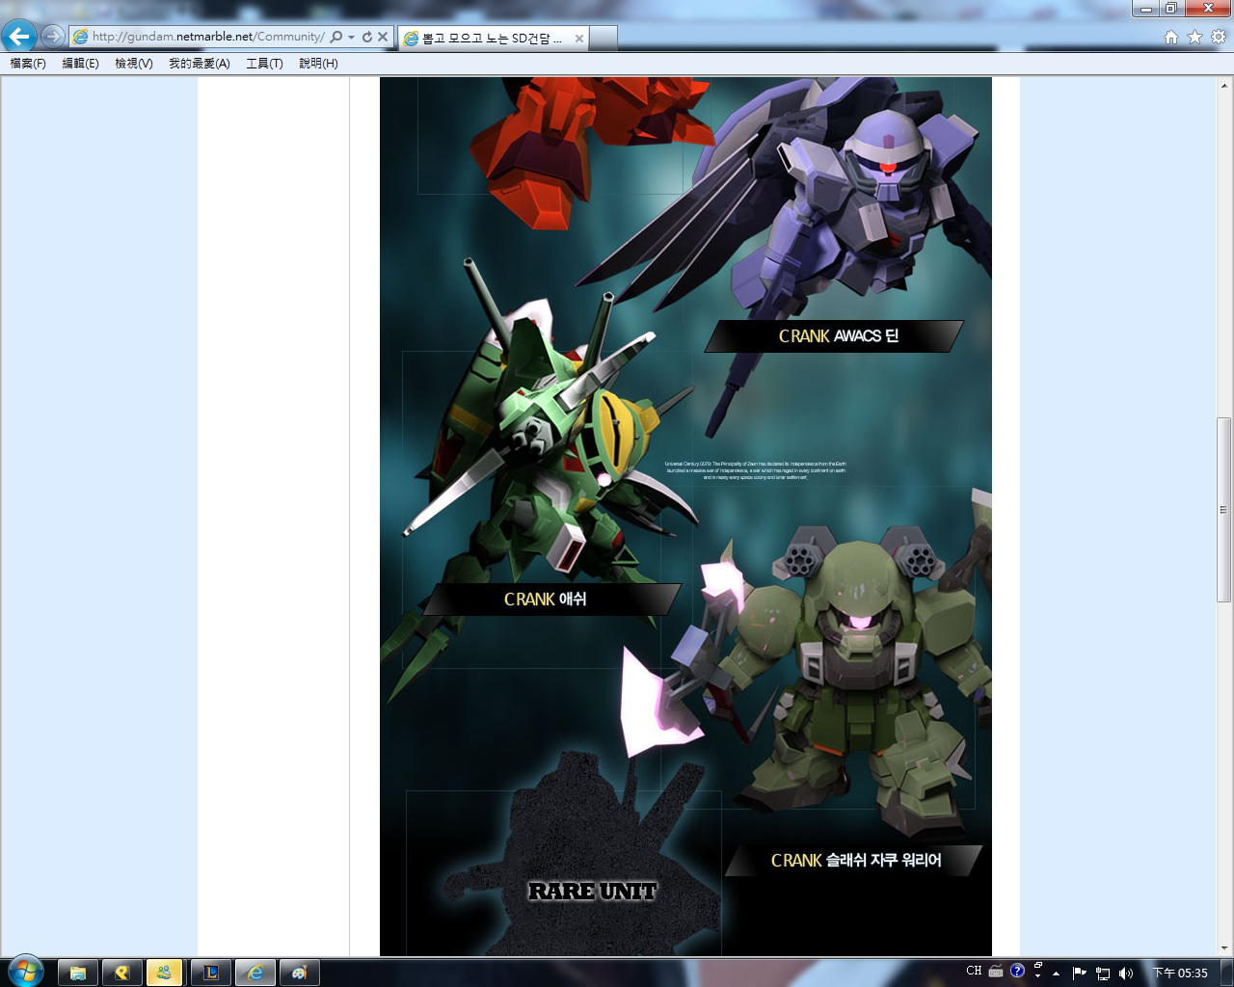Image resolution: width=1234 pixels, height=987 pixels.
Task: Click the page scrollbar up arrow
Action: [1224, 85]
